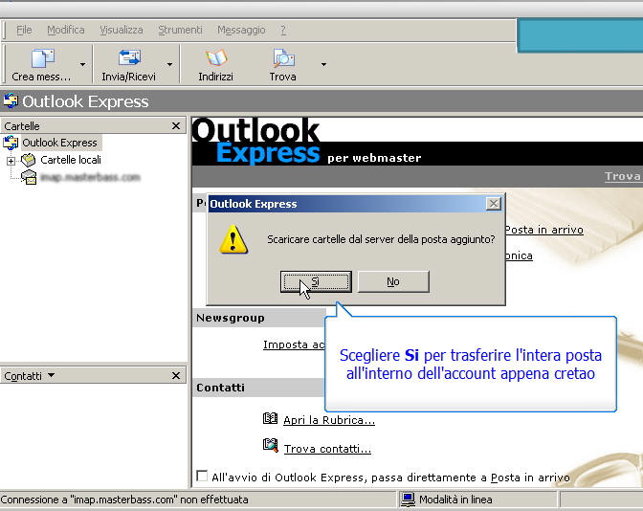Open the Contatti pane dropdown

[51, 375]
